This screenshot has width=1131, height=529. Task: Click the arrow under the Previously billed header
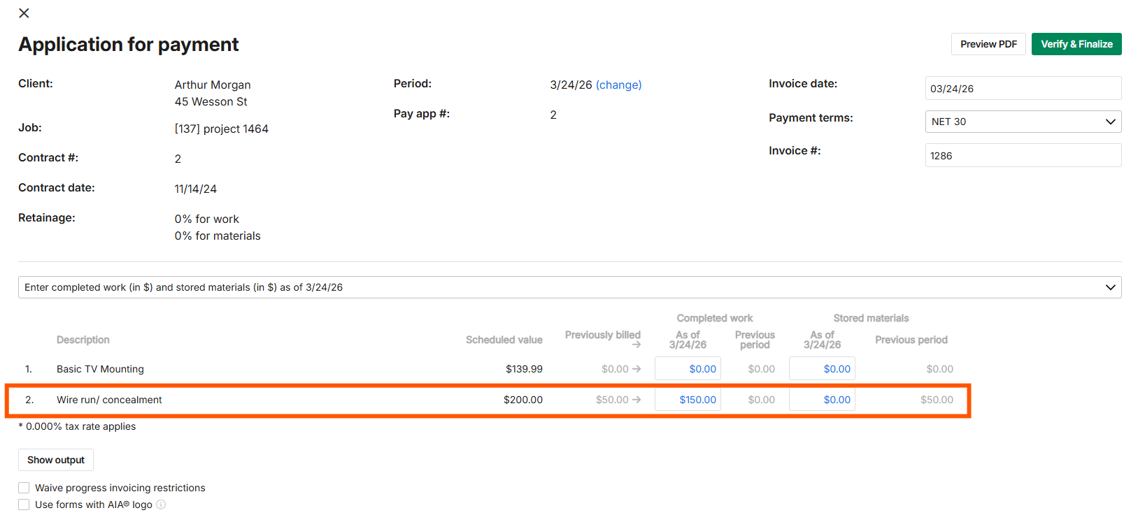[636, 345]
